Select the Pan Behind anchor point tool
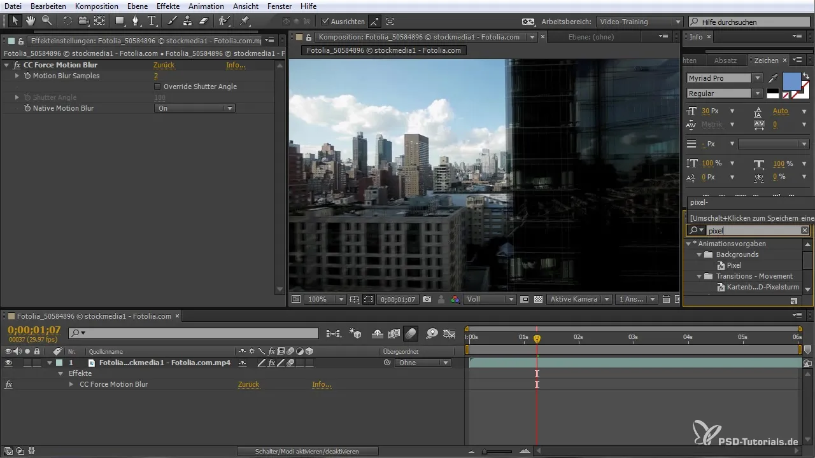815x458 pixels. click(99, 21)
